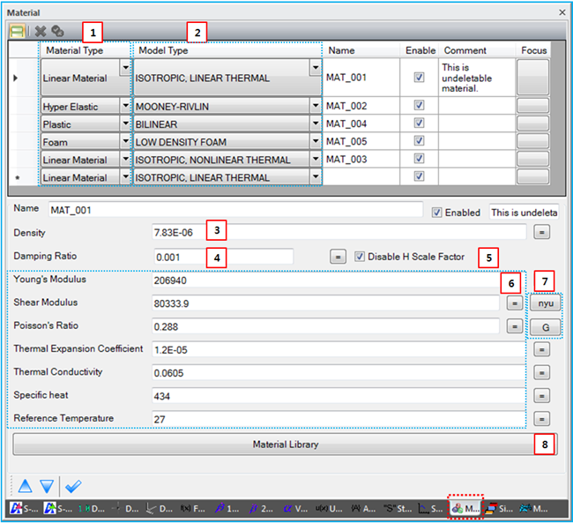Open the 1.0 D... tab
This screenshot has width=573, height=523.
92,508
